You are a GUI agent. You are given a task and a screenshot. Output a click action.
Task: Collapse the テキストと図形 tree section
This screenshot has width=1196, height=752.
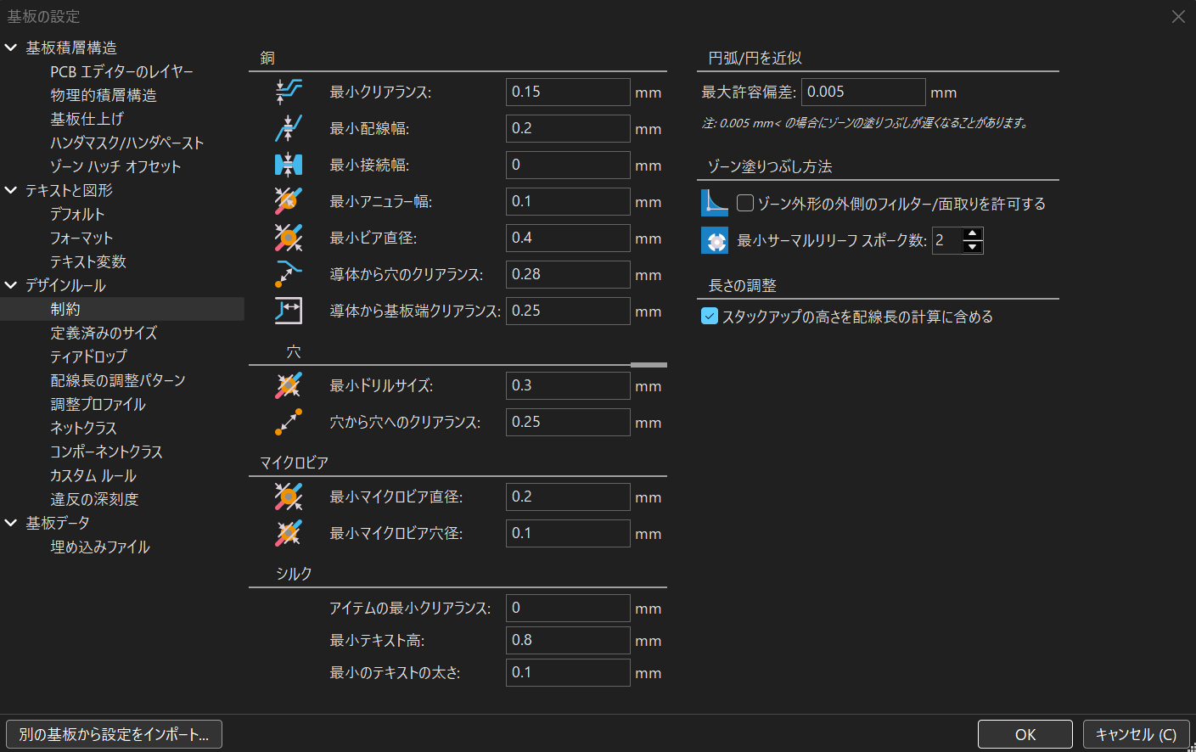[11, 190]
